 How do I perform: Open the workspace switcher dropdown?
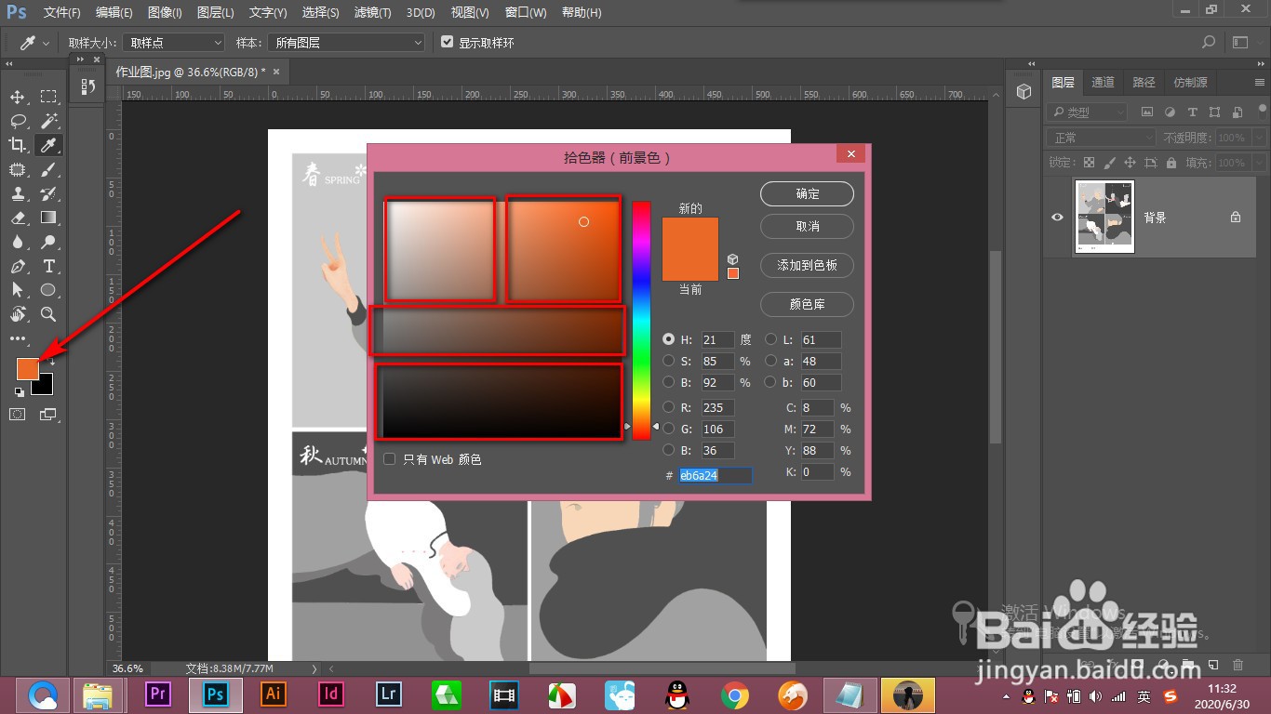click(x=1244, y=42)
